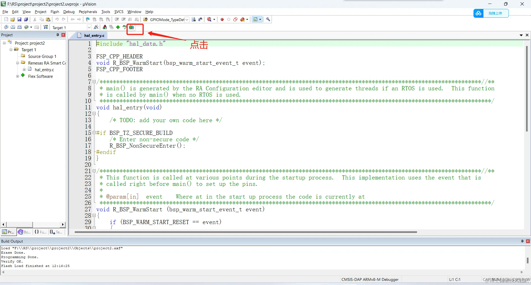The width and height of the screenshot is (531, 285).
Task: Collapse the comment block fold on line 7
Action: [x=94, y=82]
